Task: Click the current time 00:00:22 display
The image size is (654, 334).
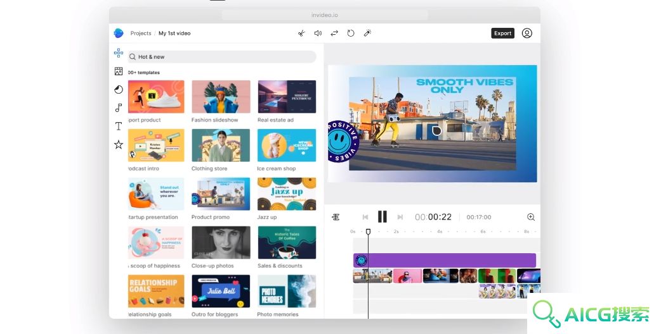Action: [433, 217]
